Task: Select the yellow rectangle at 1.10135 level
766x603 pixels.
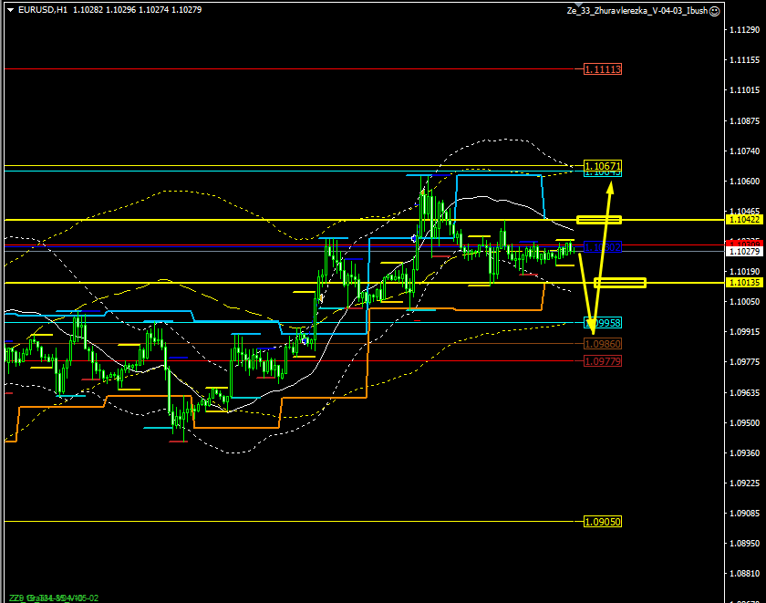Action: 620,283
